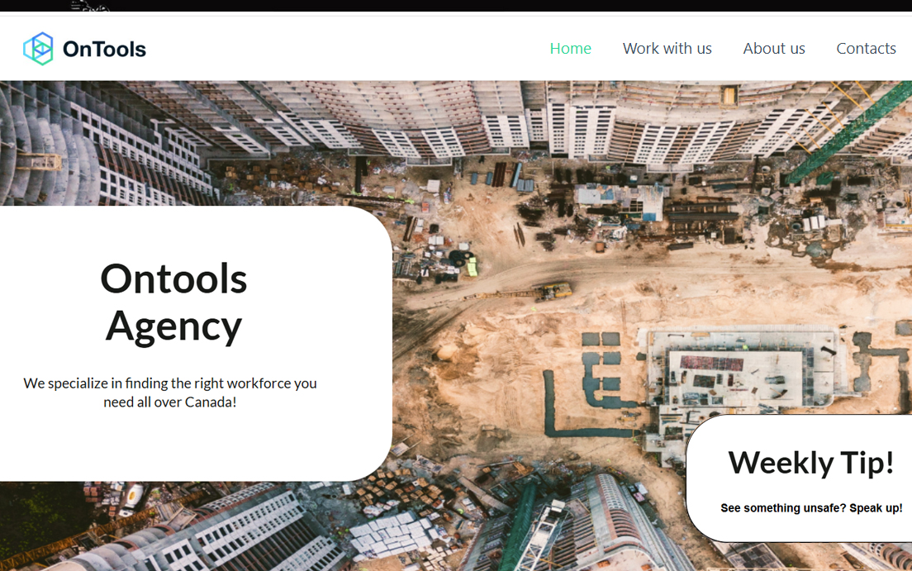912x571 pixels.
Task: Navigate to the Contacts page
Action: 866,49
